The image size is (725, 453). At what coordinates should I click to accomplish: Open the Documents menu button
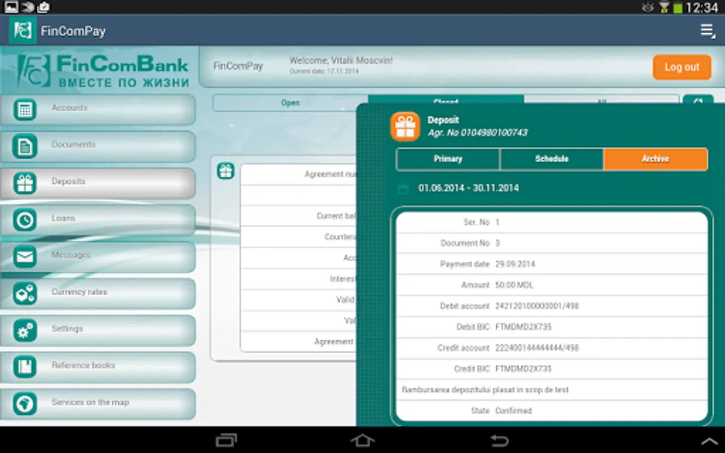point(98,146)
